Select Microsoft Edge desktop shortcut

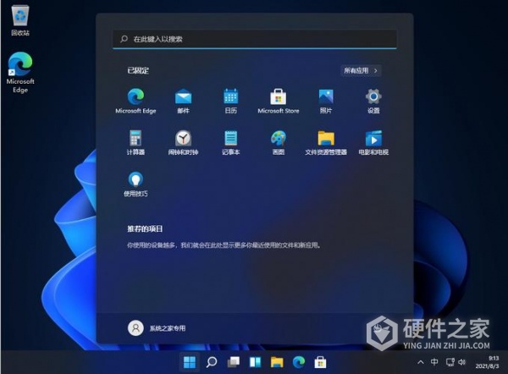click(20, 73)
